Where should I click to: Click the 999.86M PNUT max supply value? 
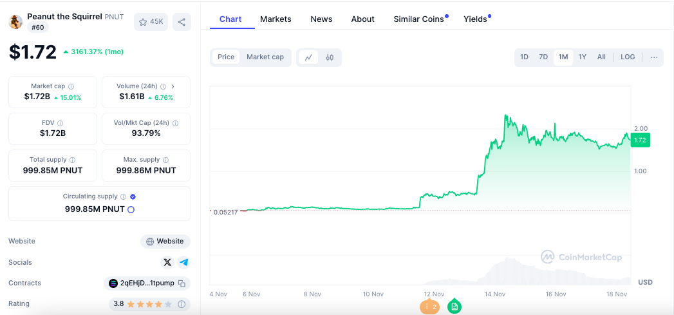[146, 171]
